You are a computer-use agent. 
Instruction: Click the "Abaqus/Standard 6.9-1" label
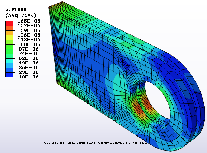point(81,143)
